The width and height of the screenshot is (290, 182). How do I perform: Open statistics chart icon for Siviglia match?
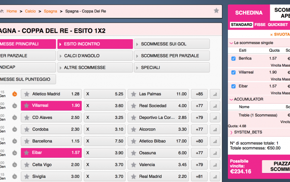pos(215,177)
